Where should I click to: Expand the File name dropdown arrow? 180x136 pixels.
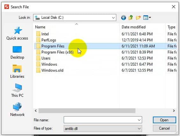tap(139, 120)
